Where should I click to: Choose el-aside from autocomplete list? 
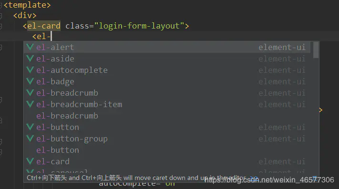(x=167, y=59)
